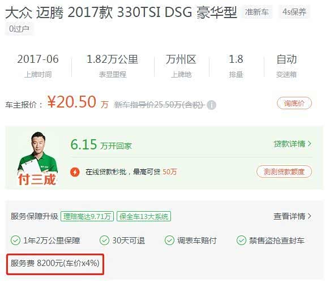The width and height of the screenshot is (325, 283).
Task: Click the 6.15 万开回家 loan price
Action: (101, 144)
